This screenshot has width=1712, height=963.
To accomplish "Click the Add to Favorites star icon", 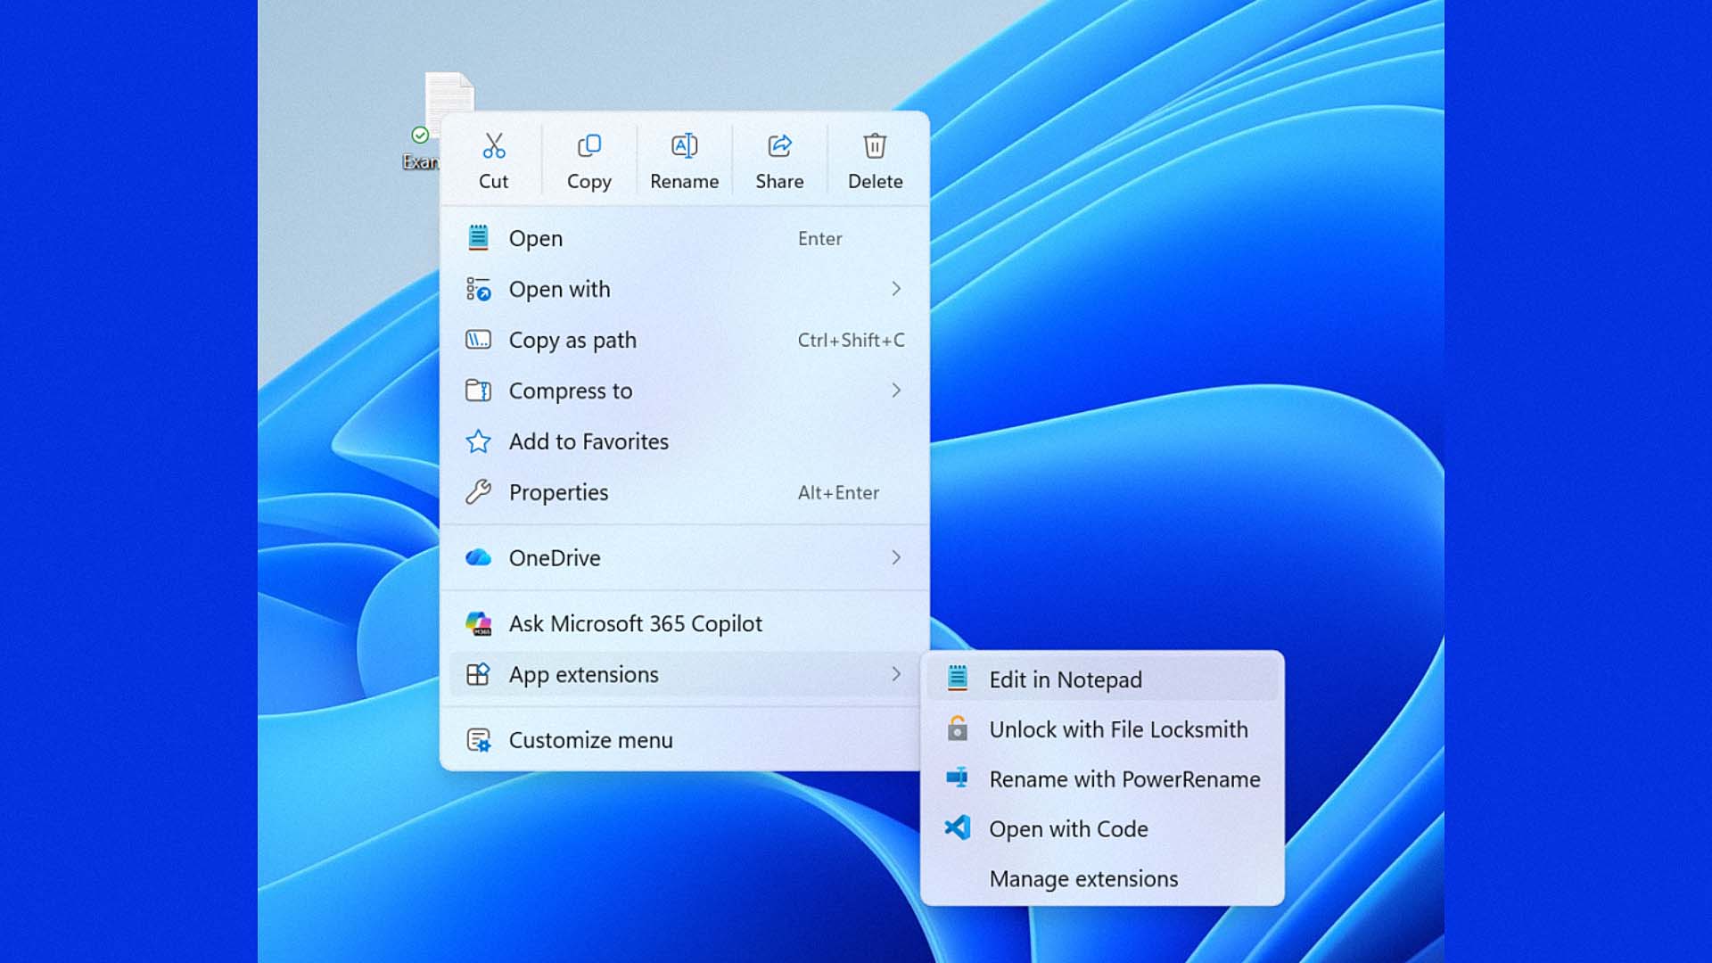I will (479, 441).
